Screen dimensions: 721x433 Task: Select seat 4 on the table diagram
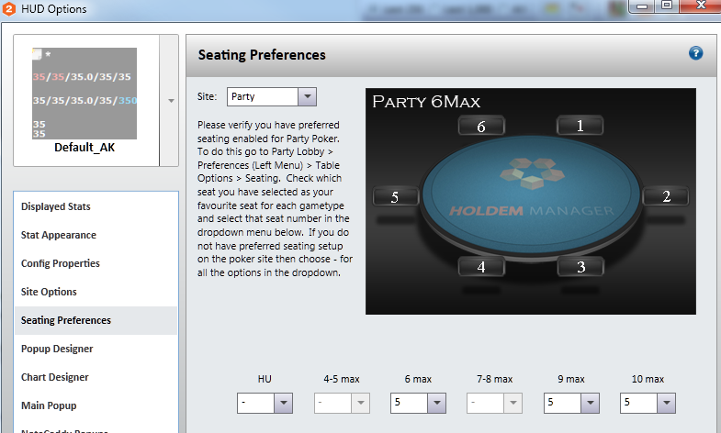click(481, 267)
